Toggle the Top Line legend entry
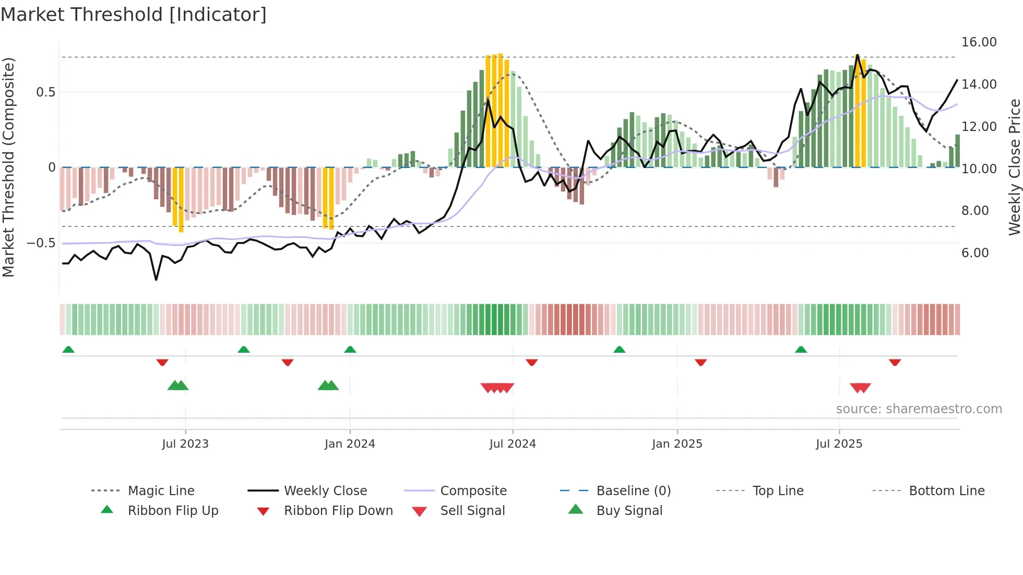 778,490
